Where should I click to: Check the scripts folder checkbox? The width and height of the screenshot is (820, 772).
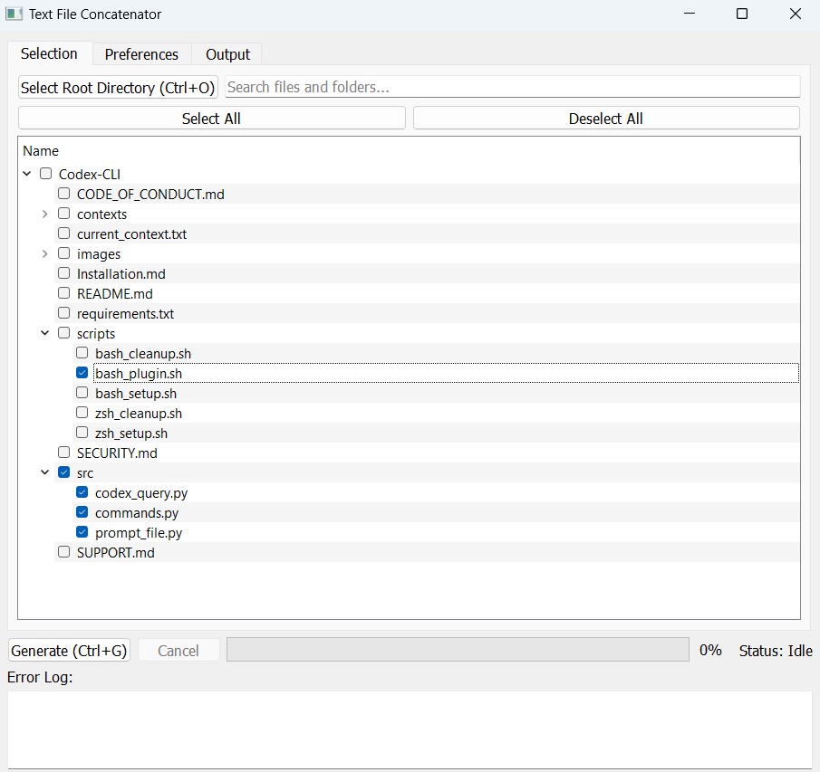coord(63,333)
